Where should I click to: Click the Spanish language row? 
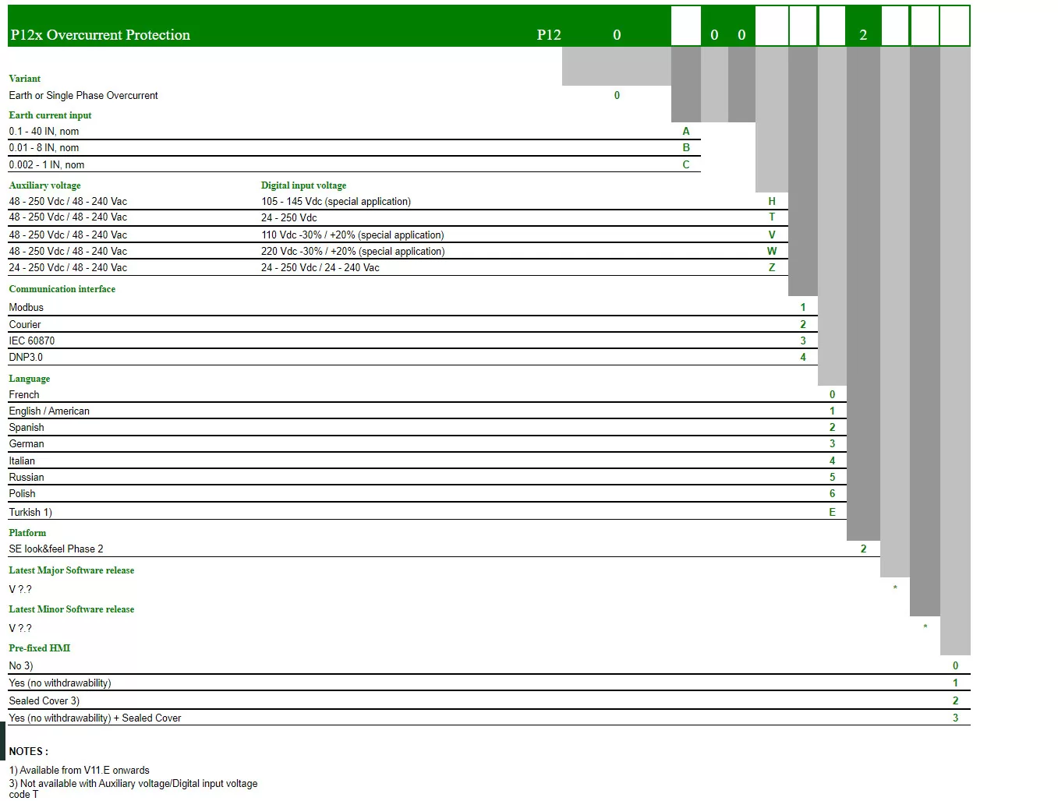coord(427,427)
